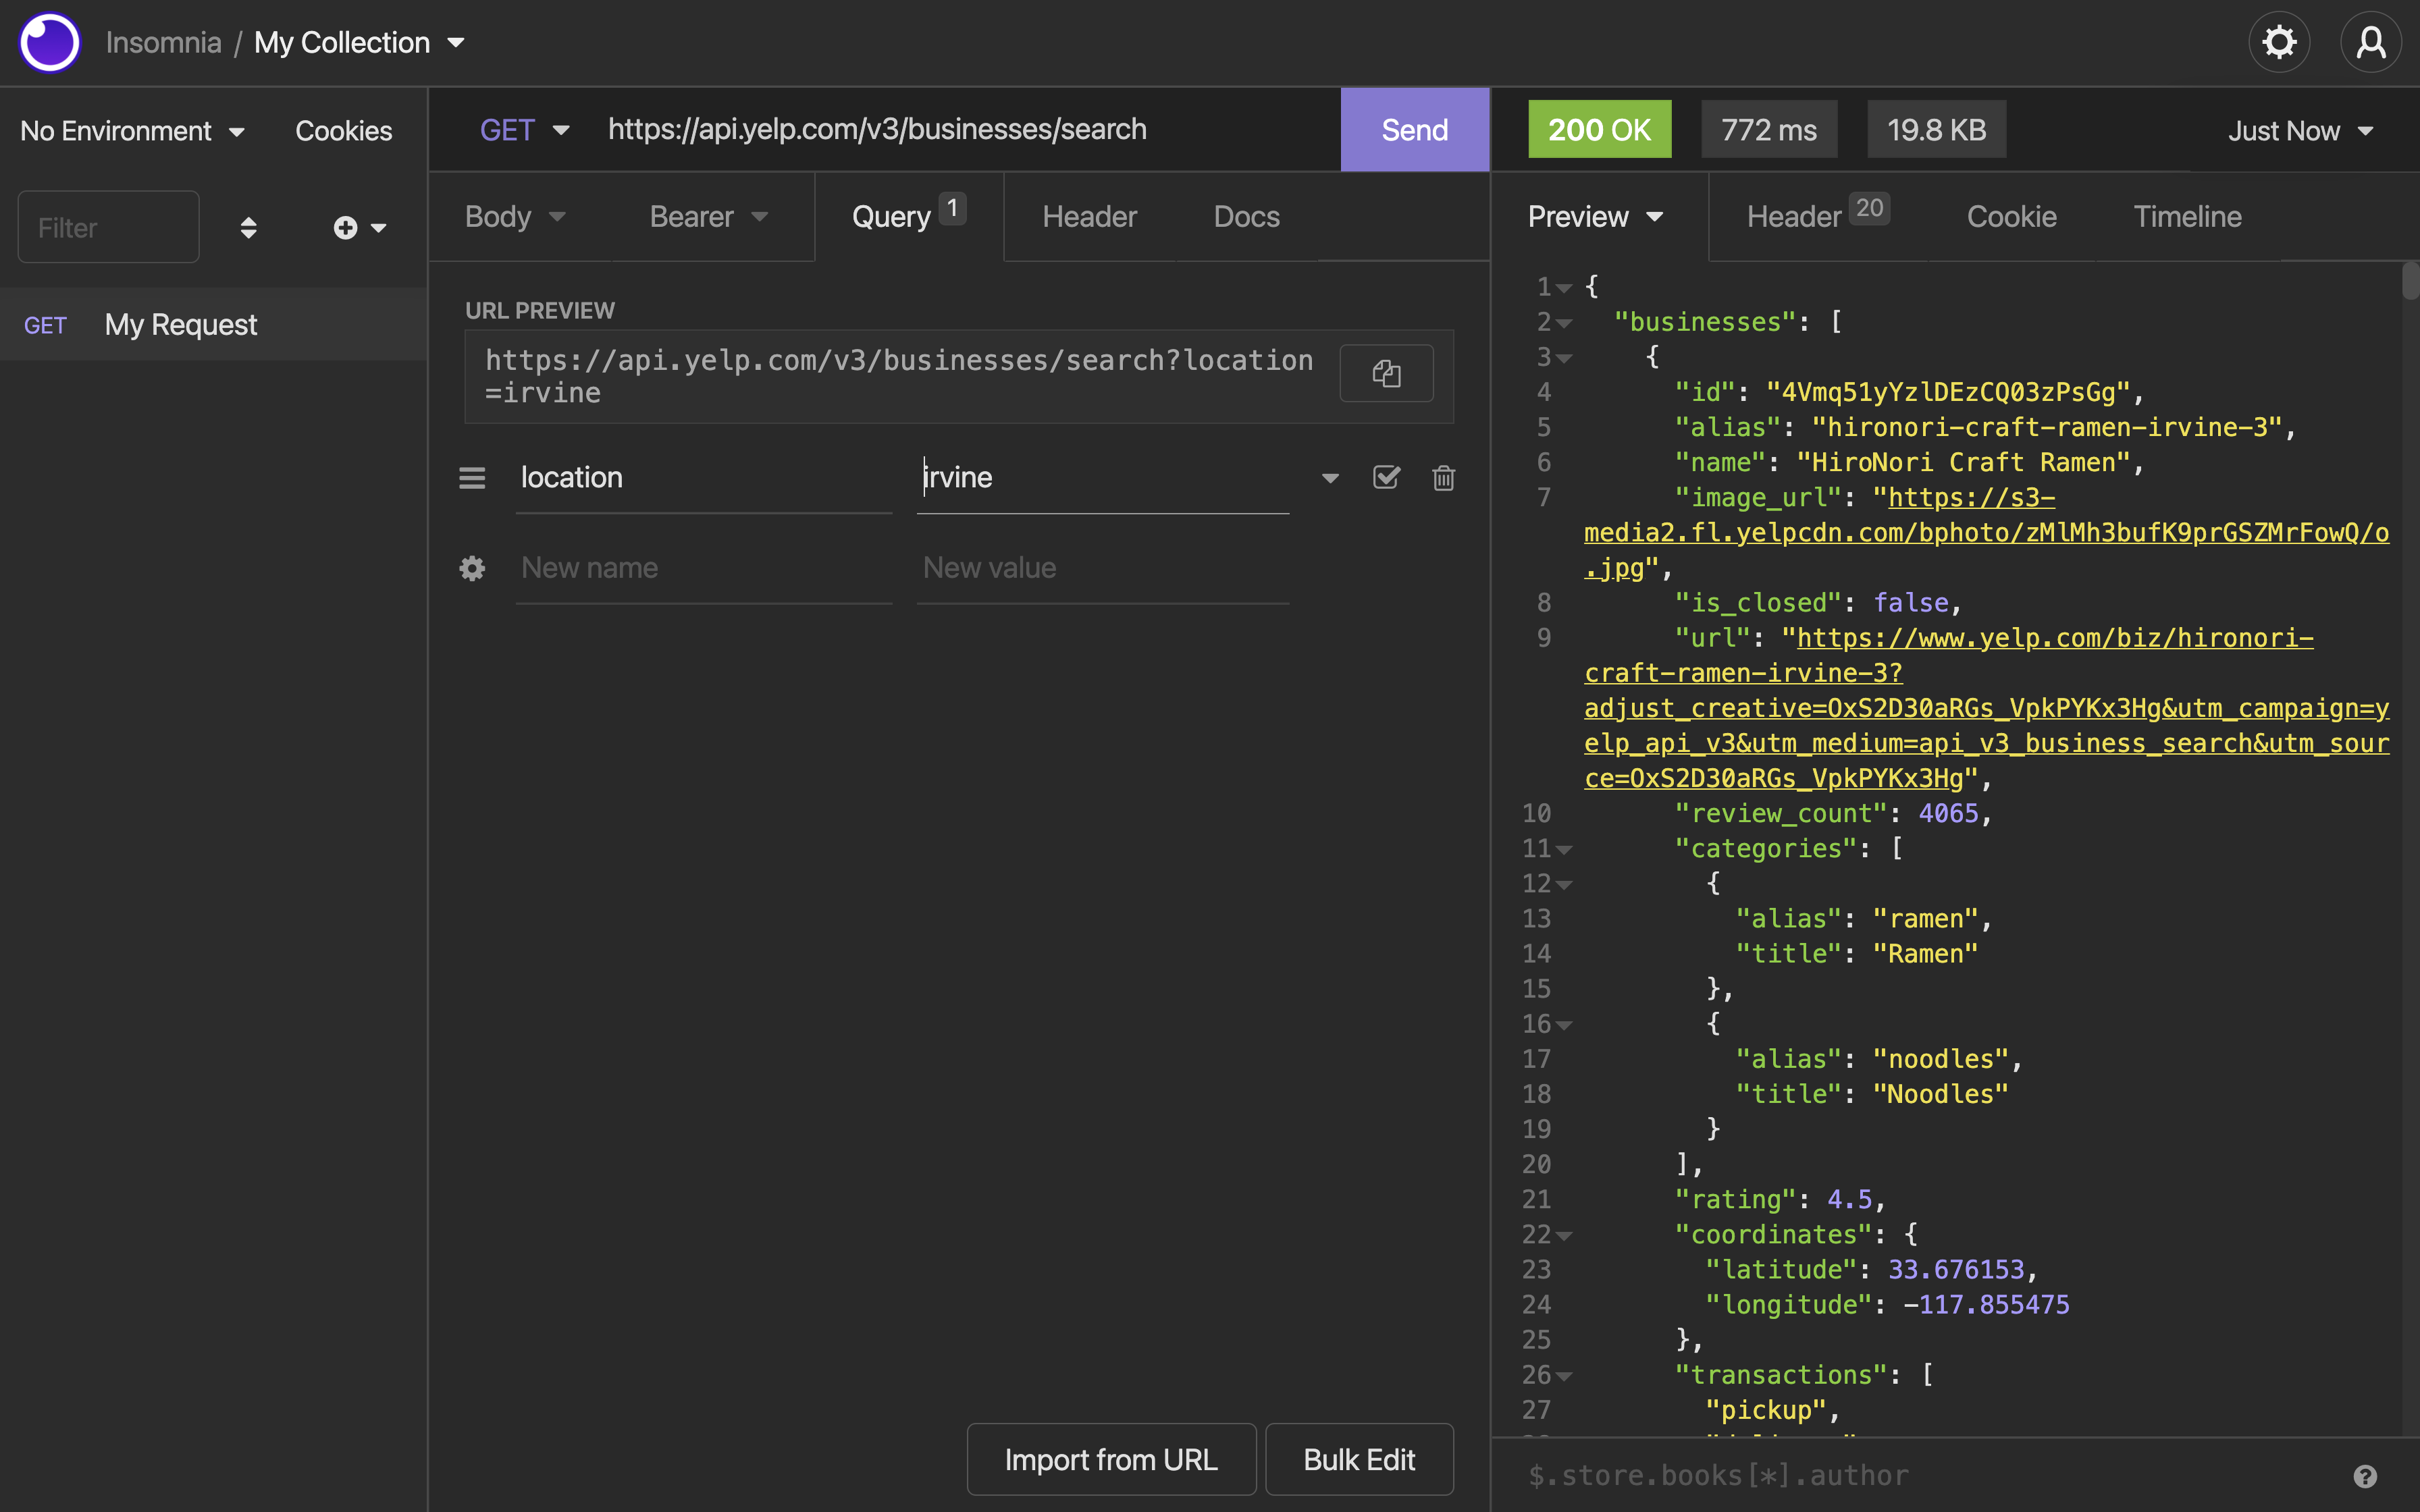Screen dimensions: 2420x1512
Task: Select My Request in the sidebar
Action: (214, 324)
